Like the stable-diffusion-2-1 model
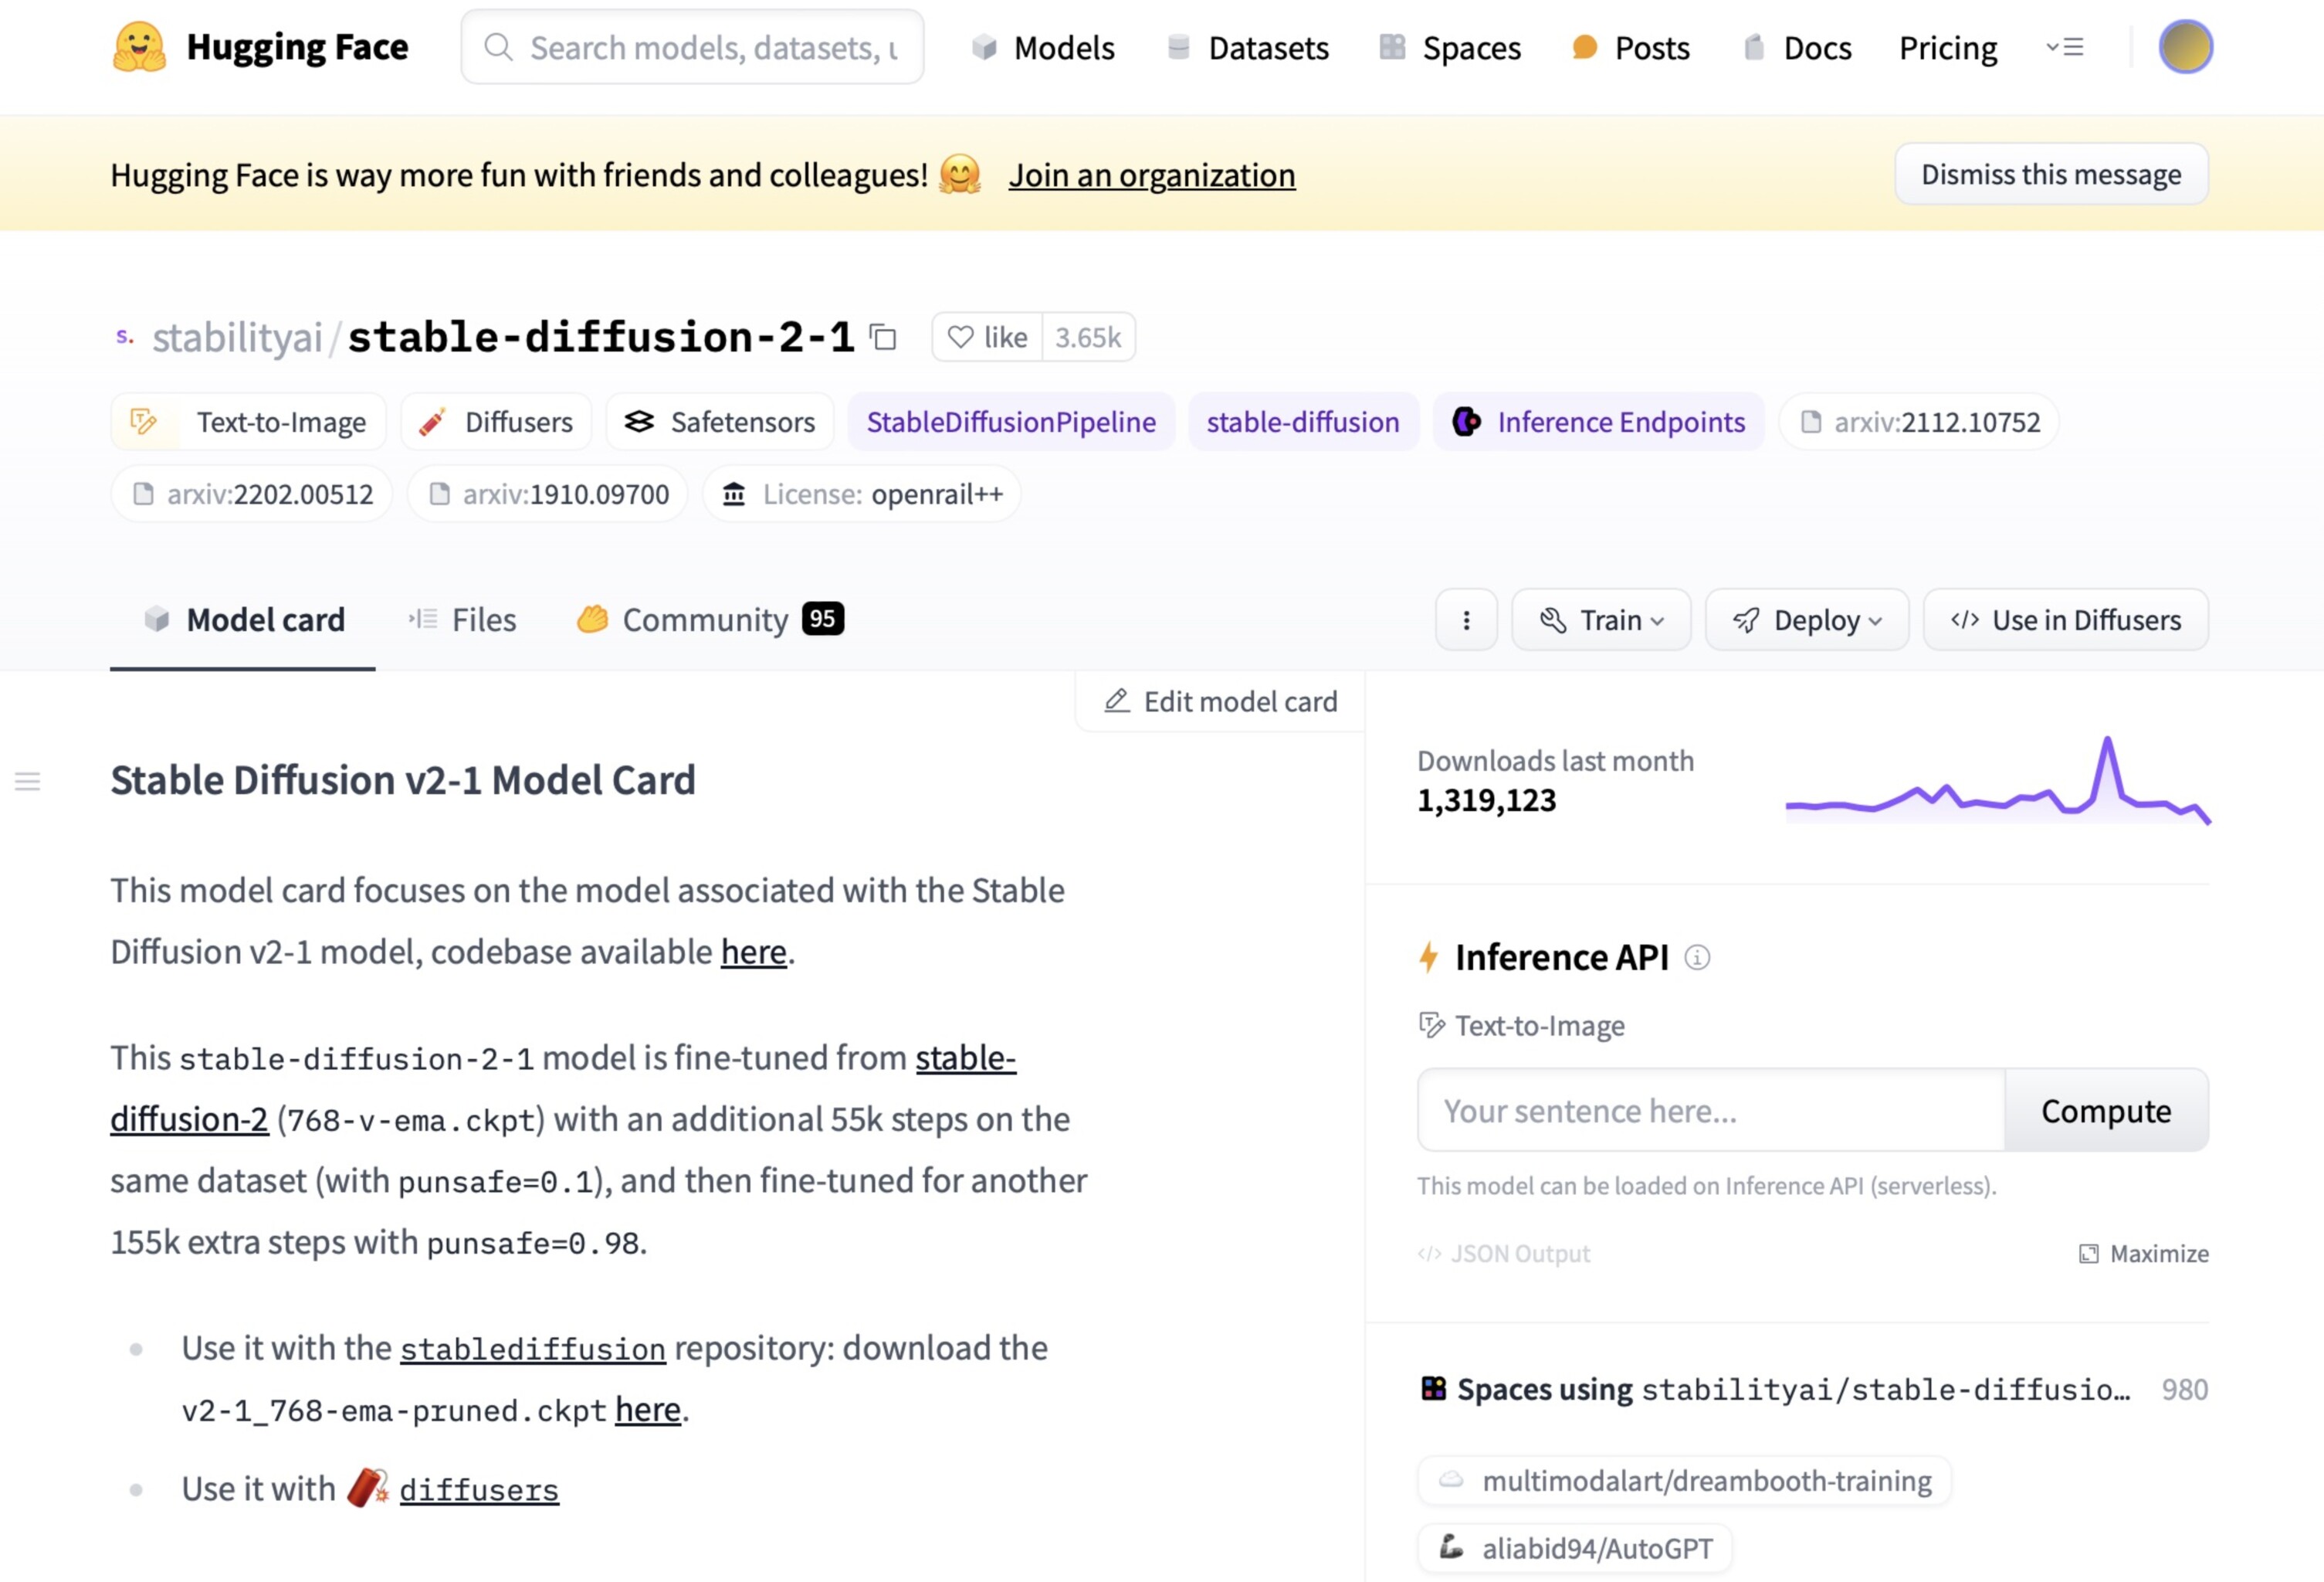The image size is (2324, 1582). 987,338
